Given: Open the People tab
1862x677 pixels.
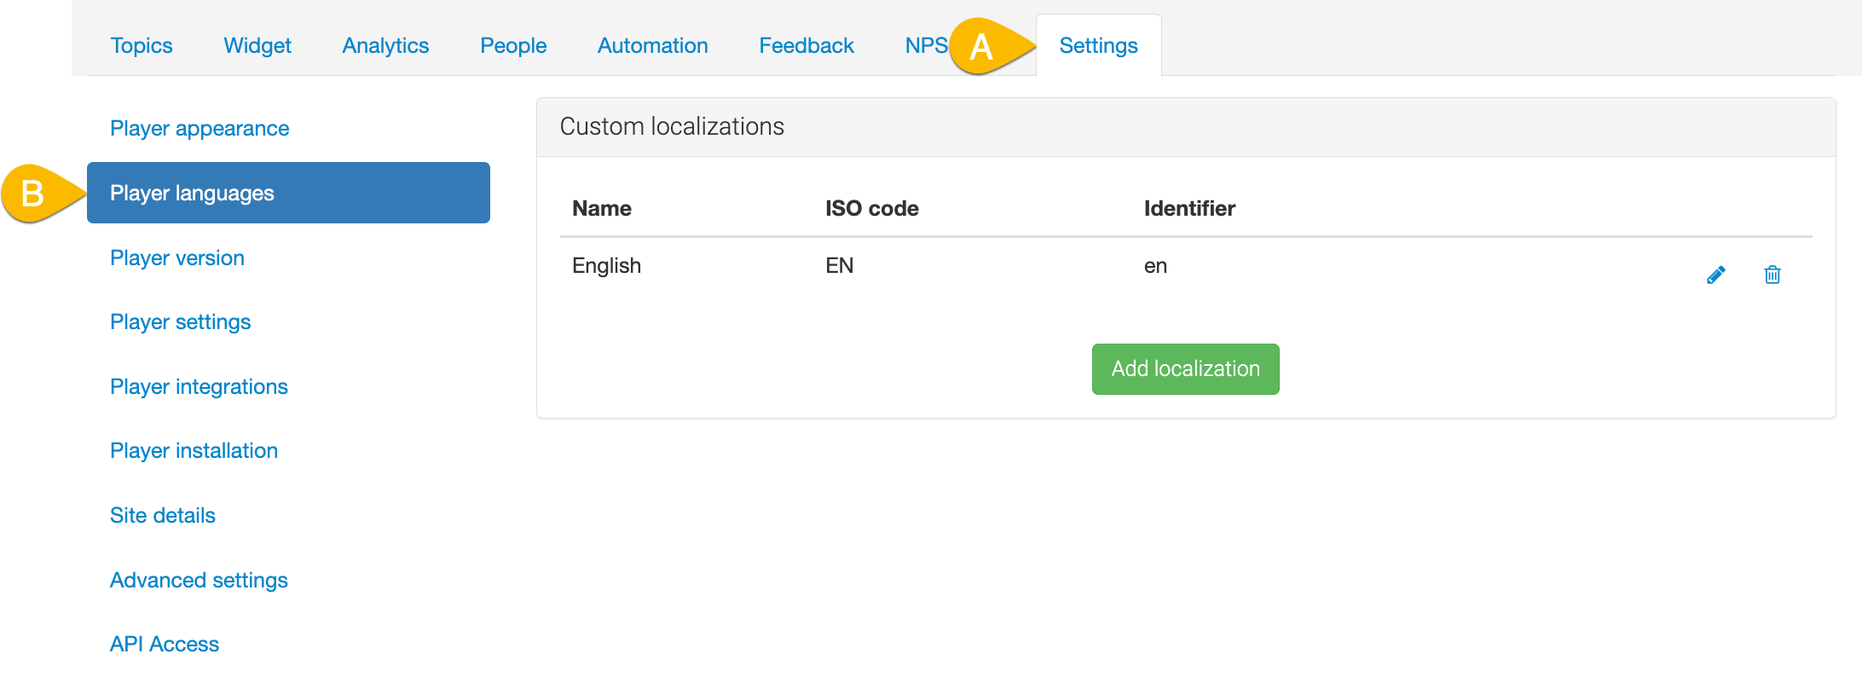Looking at the screenshot, I should [513, 45].
